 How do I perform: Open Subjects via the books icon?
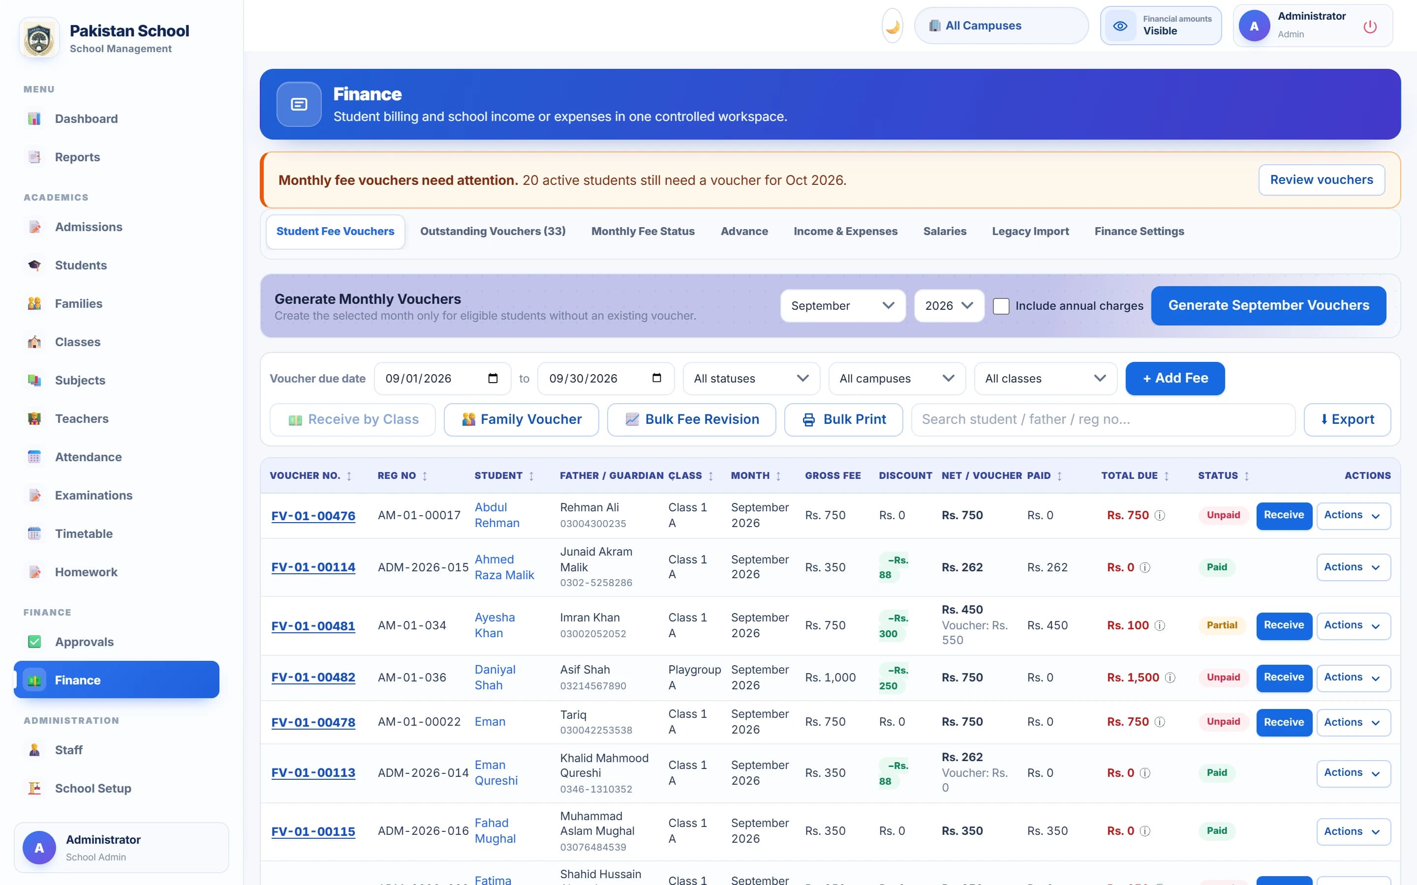pos(34,381)
